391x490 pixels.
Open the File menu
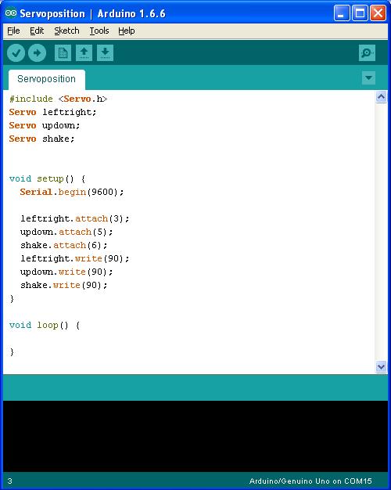point(13,31)
